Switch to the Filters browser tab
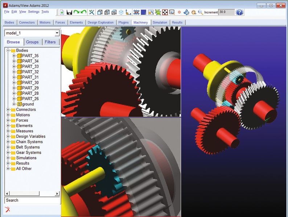288x217 pixels. [50, 42]
